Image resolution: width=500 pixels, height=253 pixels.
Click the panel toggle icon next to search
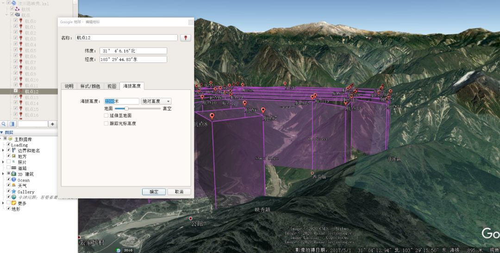tap(12, 124)
